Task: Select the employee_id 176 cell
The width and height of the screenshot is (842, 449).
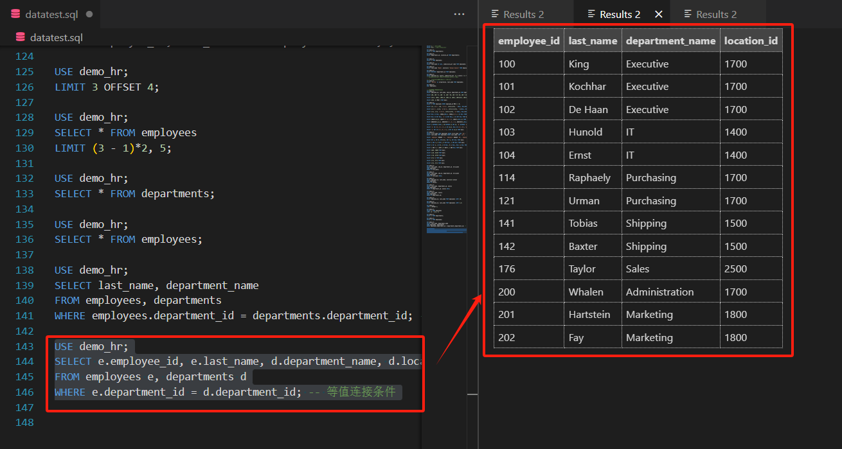Action: tap(529, 269)
